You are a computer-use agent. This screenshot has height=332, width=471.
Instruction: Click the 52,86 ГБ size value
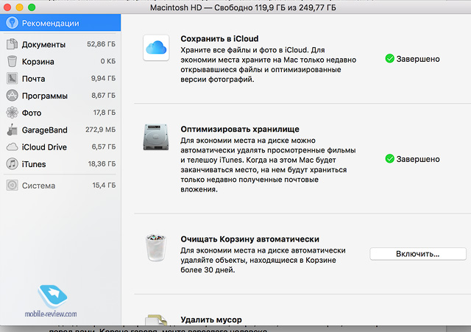tap(101, 44)
